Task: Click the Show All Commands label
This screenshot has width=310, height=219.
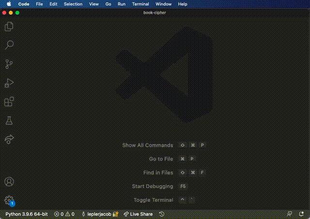Action: click(147, 145)
